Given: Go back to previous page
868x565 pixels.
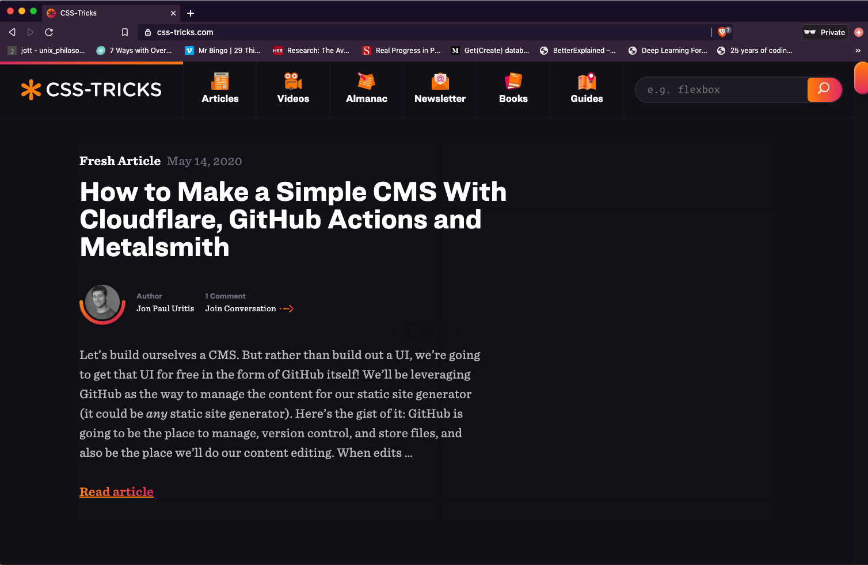Looking at the screenshot, I should 12,32.
